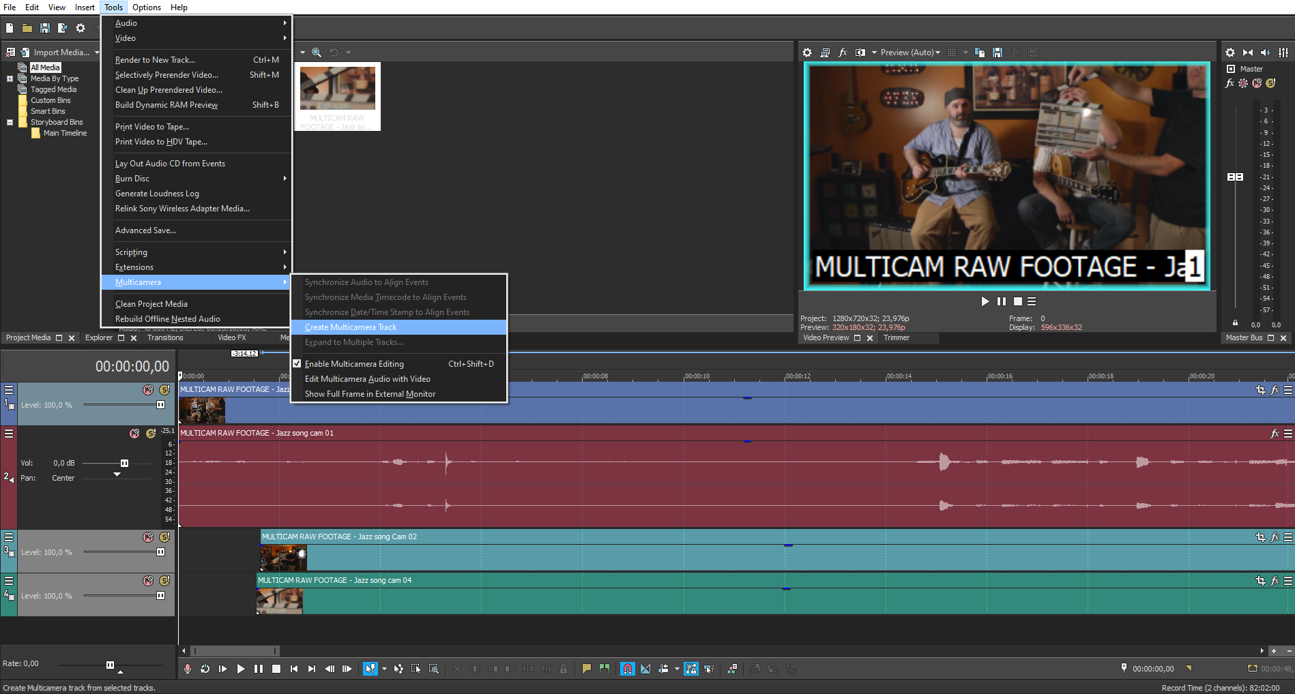Save snapshot to file in preview toolbar
This screenshot has width=1295, height=694.
pos(998,52)
